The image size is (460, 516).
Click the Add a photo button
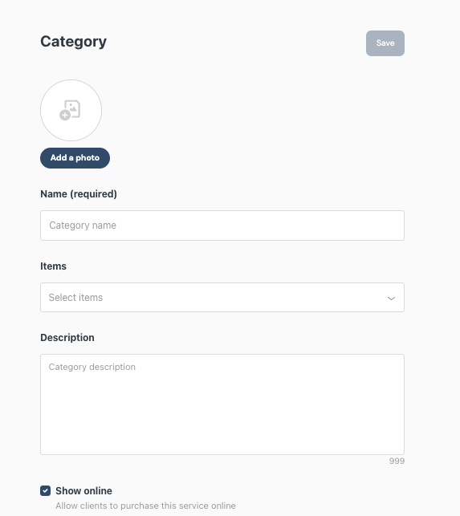[75, 158]
